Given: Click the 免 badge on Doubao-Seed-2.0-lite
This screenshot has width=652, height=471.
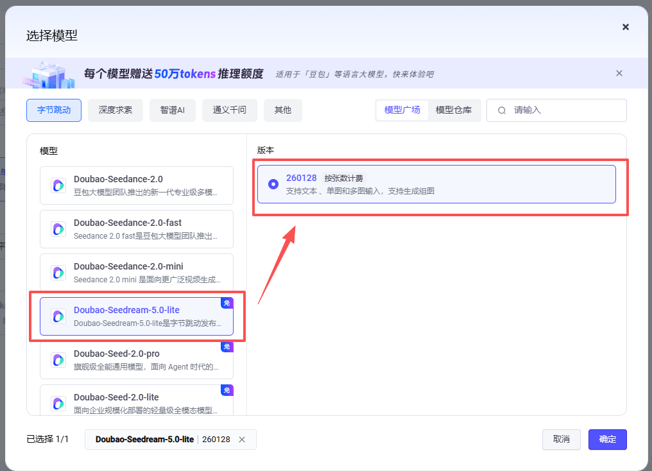Looking at the screenshot, I should click(x=227, y=390).
